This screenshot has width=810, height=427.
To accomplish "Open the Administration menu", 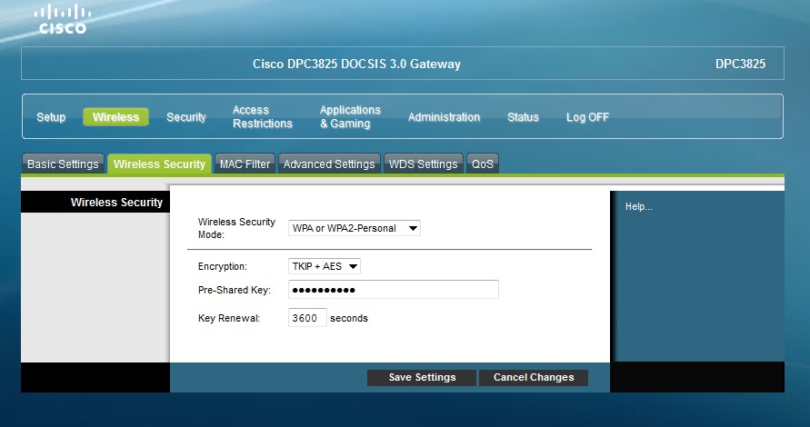I will click(x=444, y=117).
